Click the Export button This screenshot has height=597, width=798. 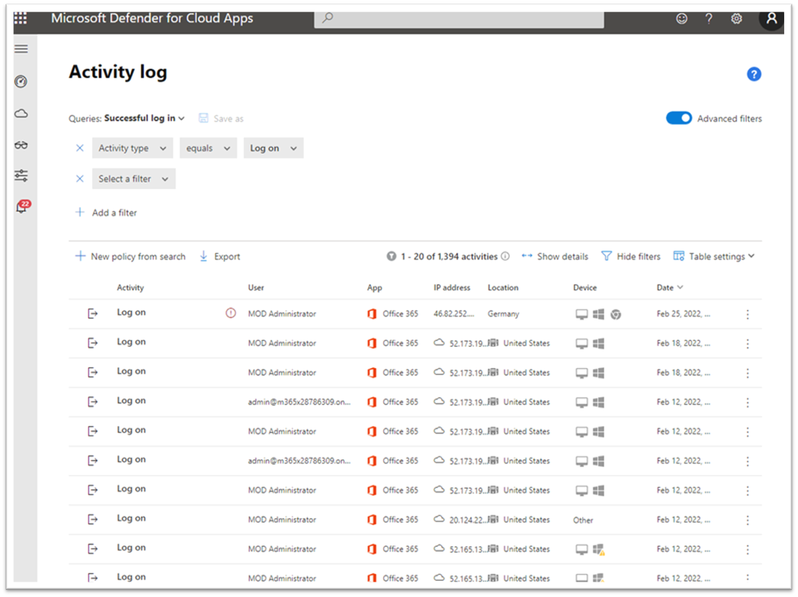click(x=220, y=257)
